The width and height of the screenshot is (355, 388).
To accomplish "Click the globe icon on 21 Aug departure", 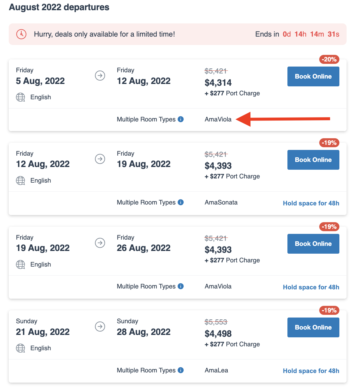I will click(x=20, y=348).
